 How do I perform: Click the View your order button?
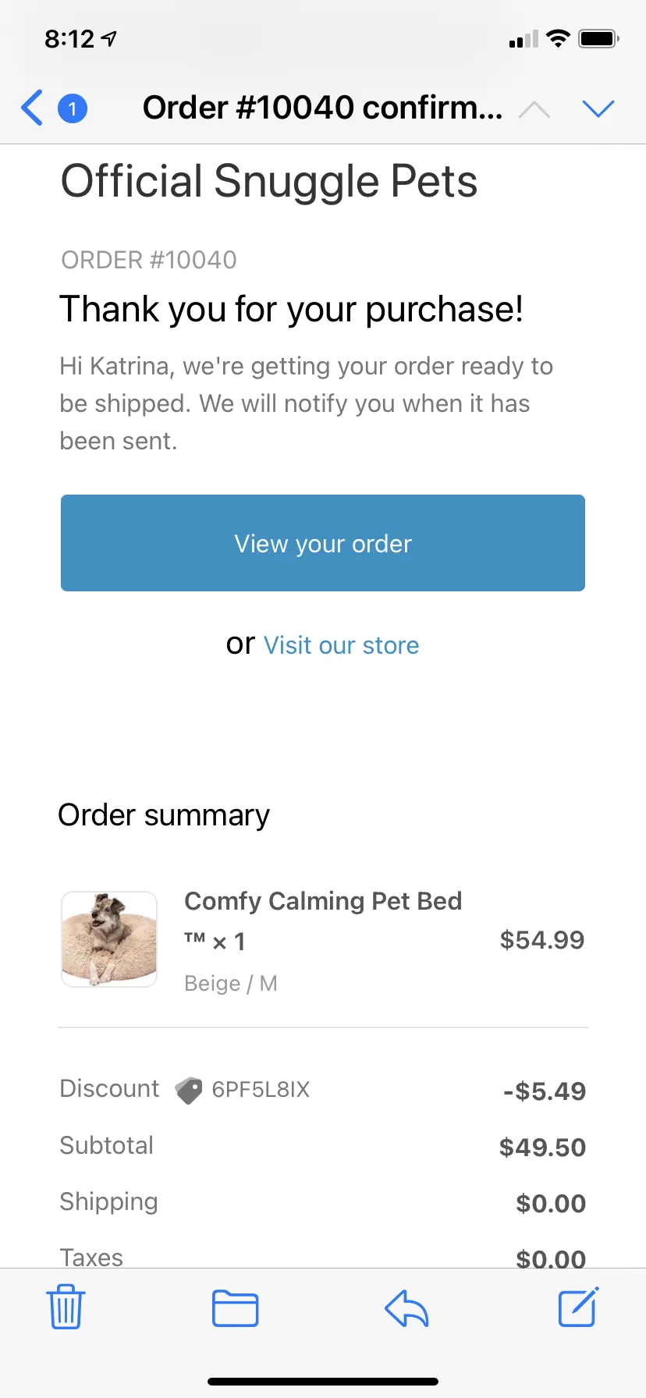(x=323, y=543)
